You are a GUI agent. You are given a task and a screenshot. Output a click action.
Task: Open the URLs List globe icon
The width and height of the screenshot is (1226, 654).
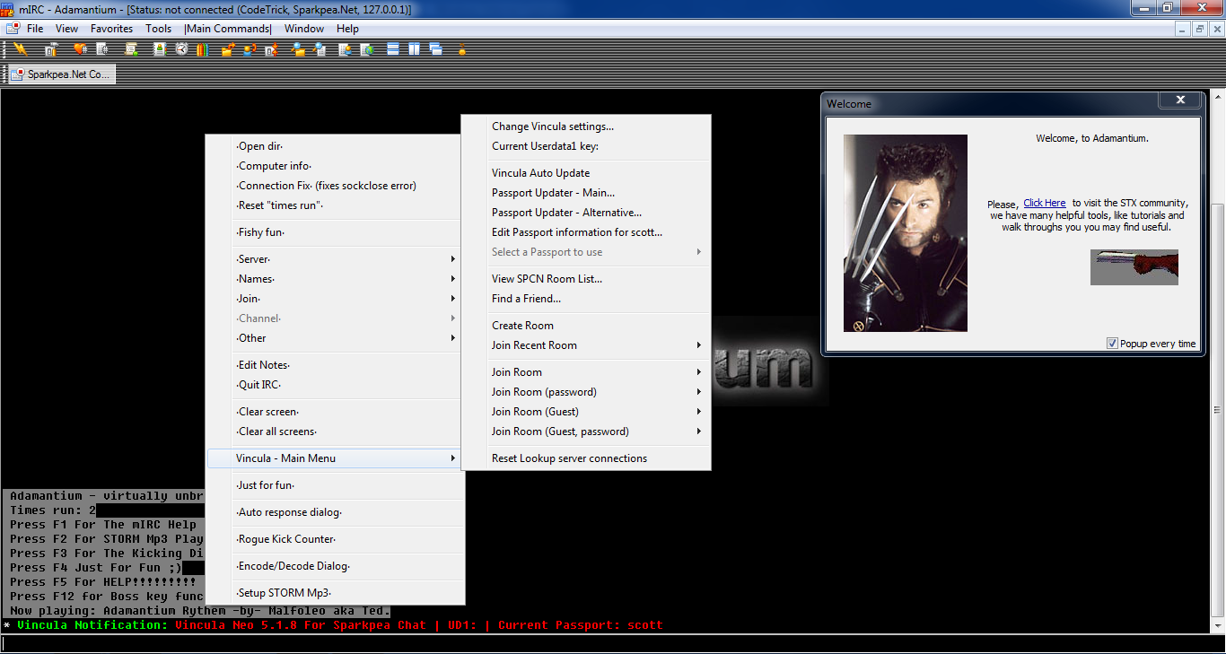coord(367,49)
